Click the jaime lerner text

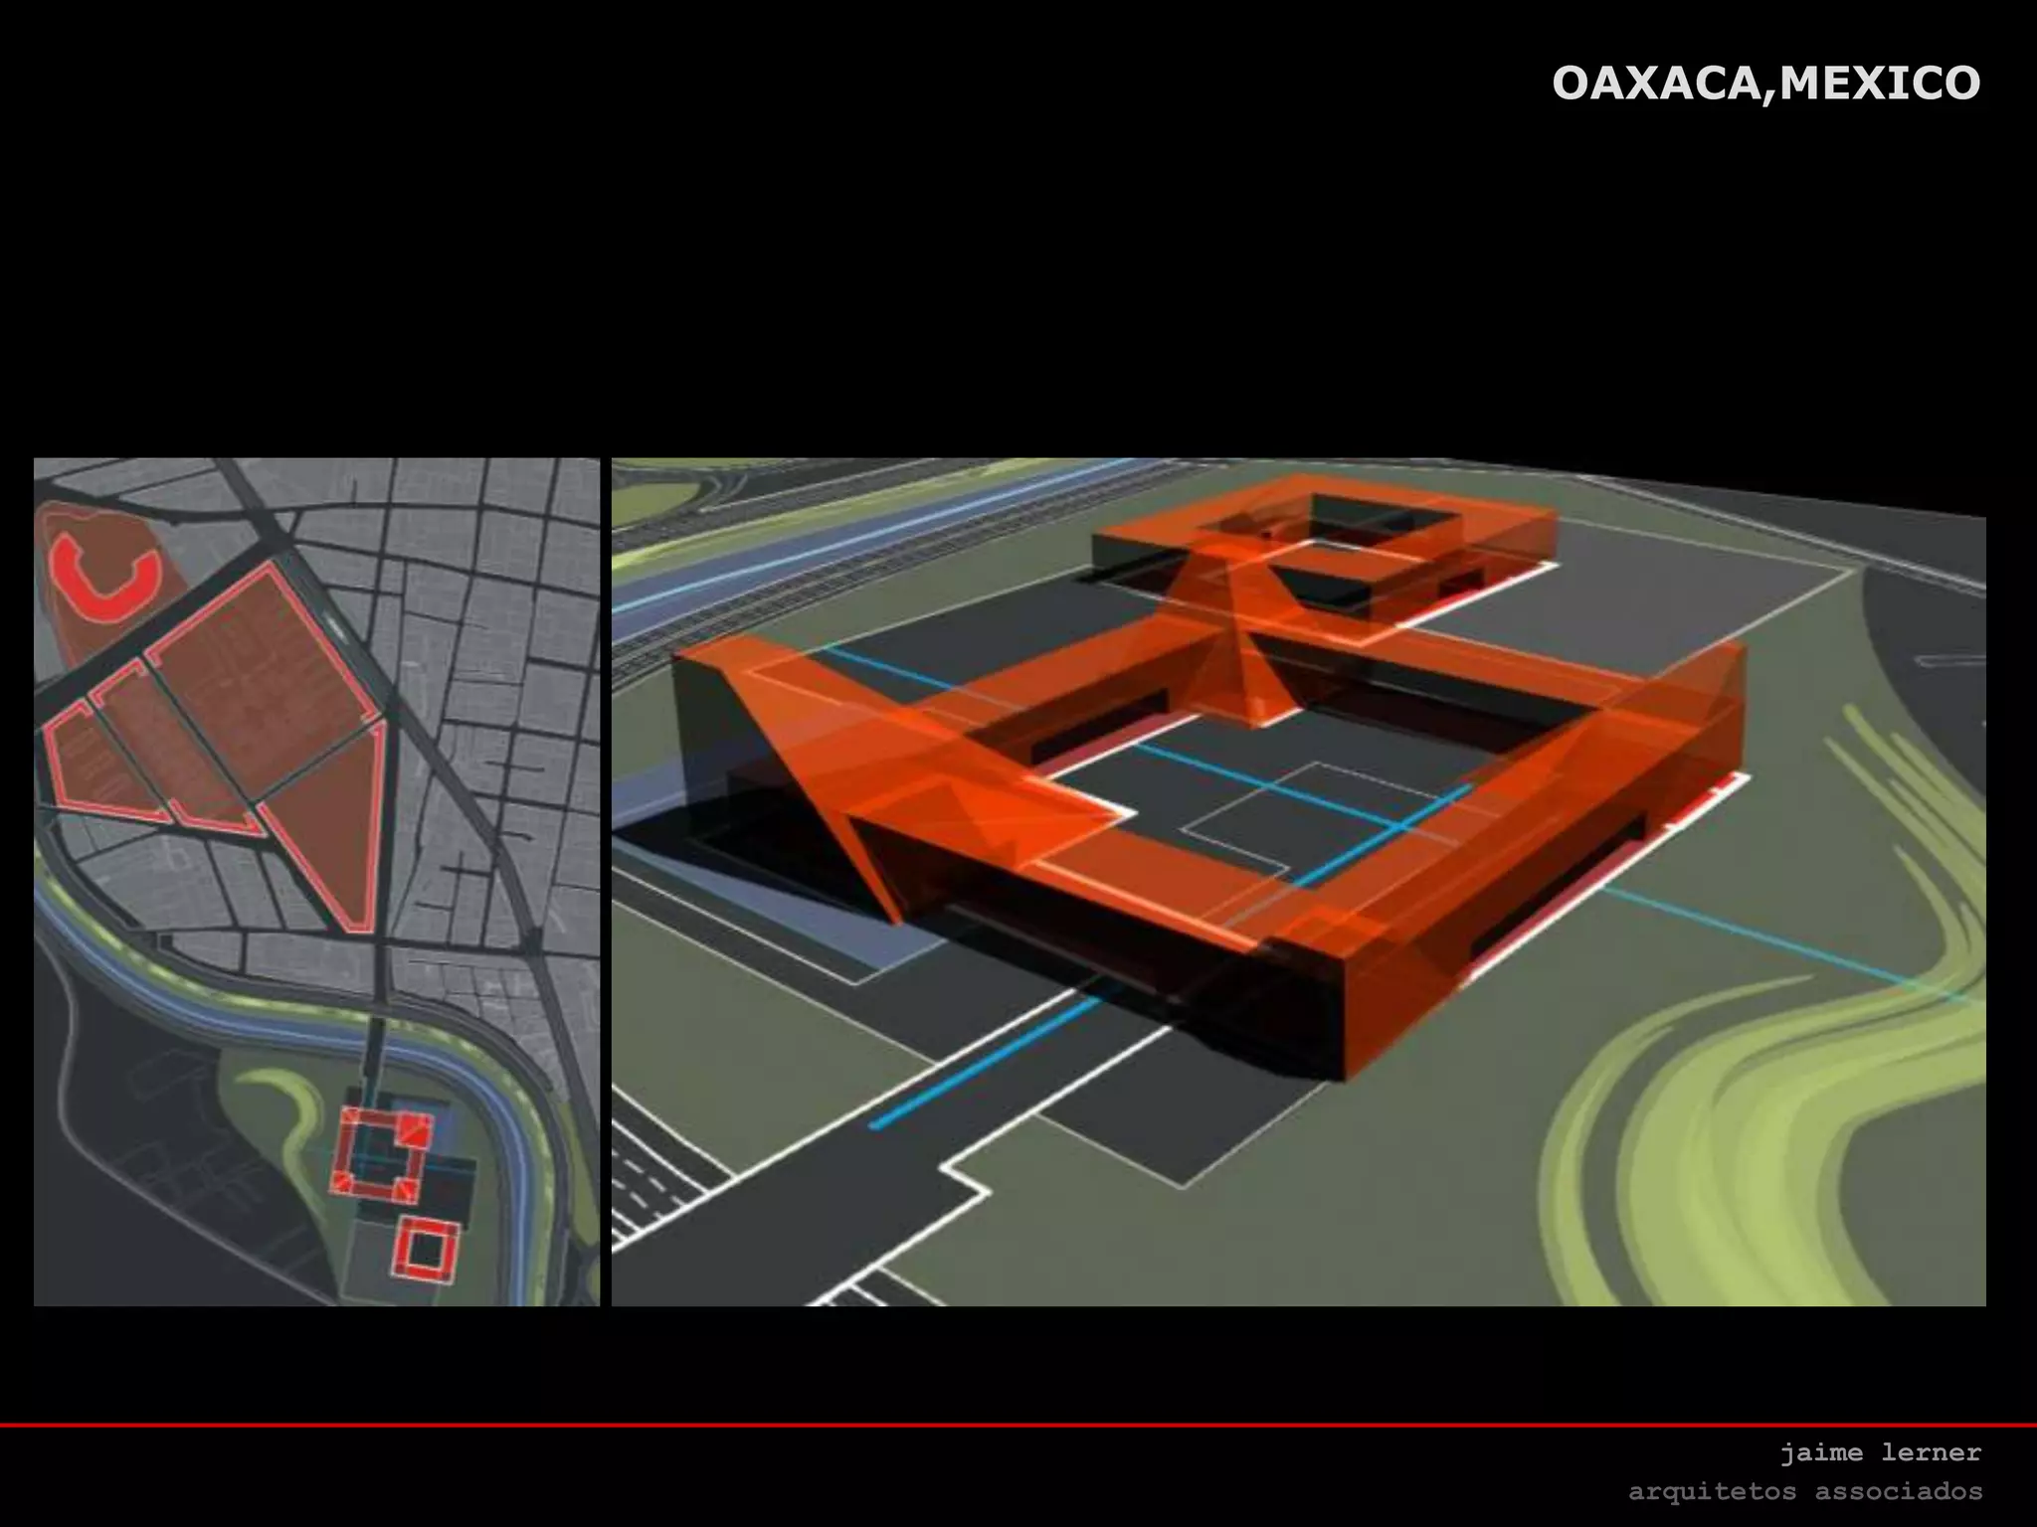[x=1880, y=1452]
